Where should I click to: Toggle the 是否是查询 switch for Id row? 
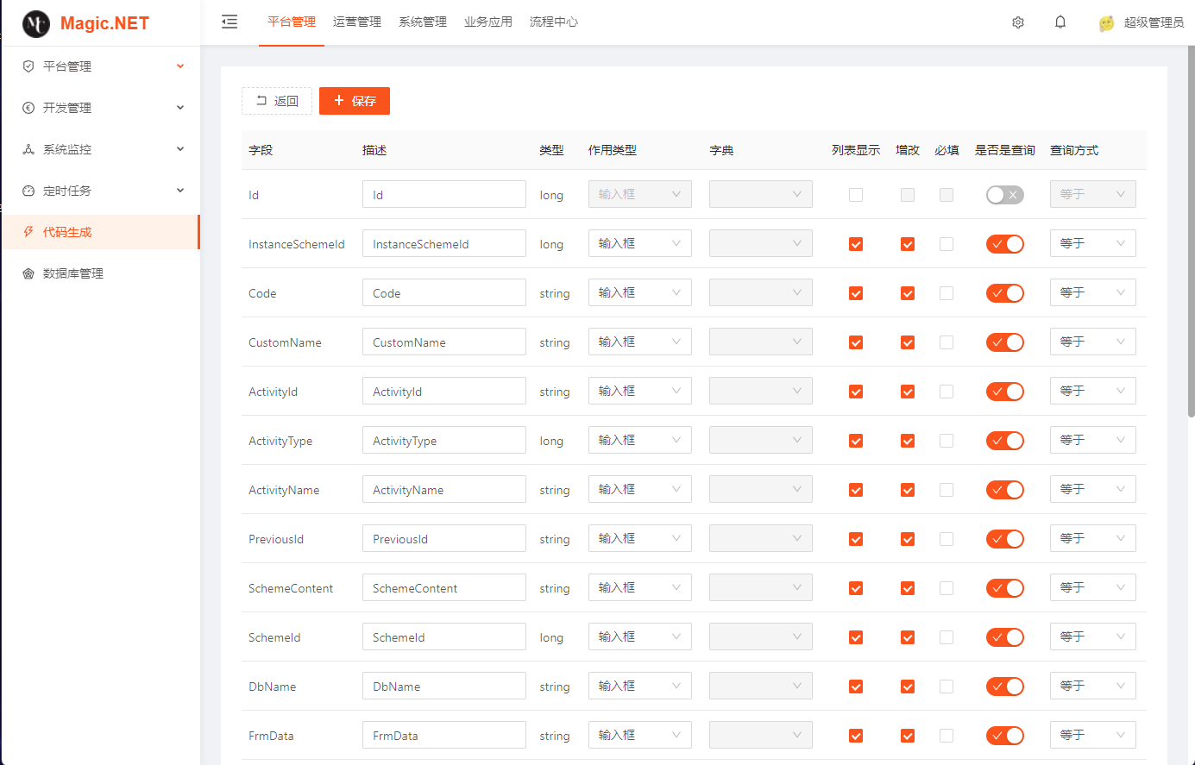[x=1004, y=195]
